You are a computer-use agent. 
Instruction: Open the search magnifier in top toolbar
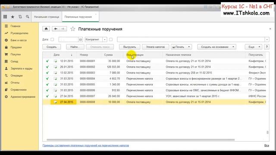tap(28, 17)
